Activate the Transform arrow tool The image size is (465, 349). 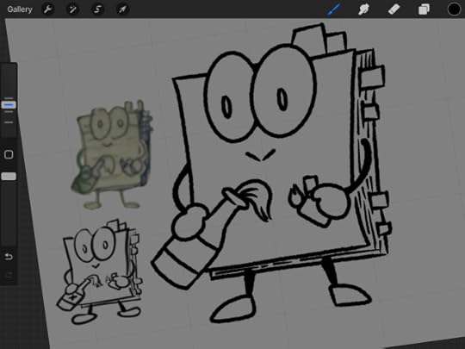(122, 9)
